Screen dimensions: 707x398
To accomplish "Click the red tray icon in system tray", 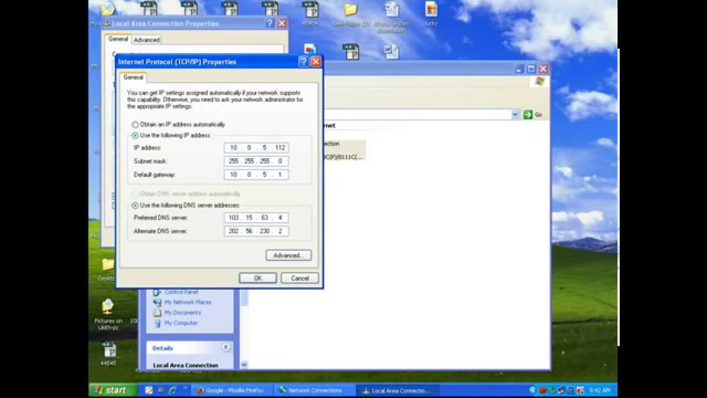I will 544,390.
